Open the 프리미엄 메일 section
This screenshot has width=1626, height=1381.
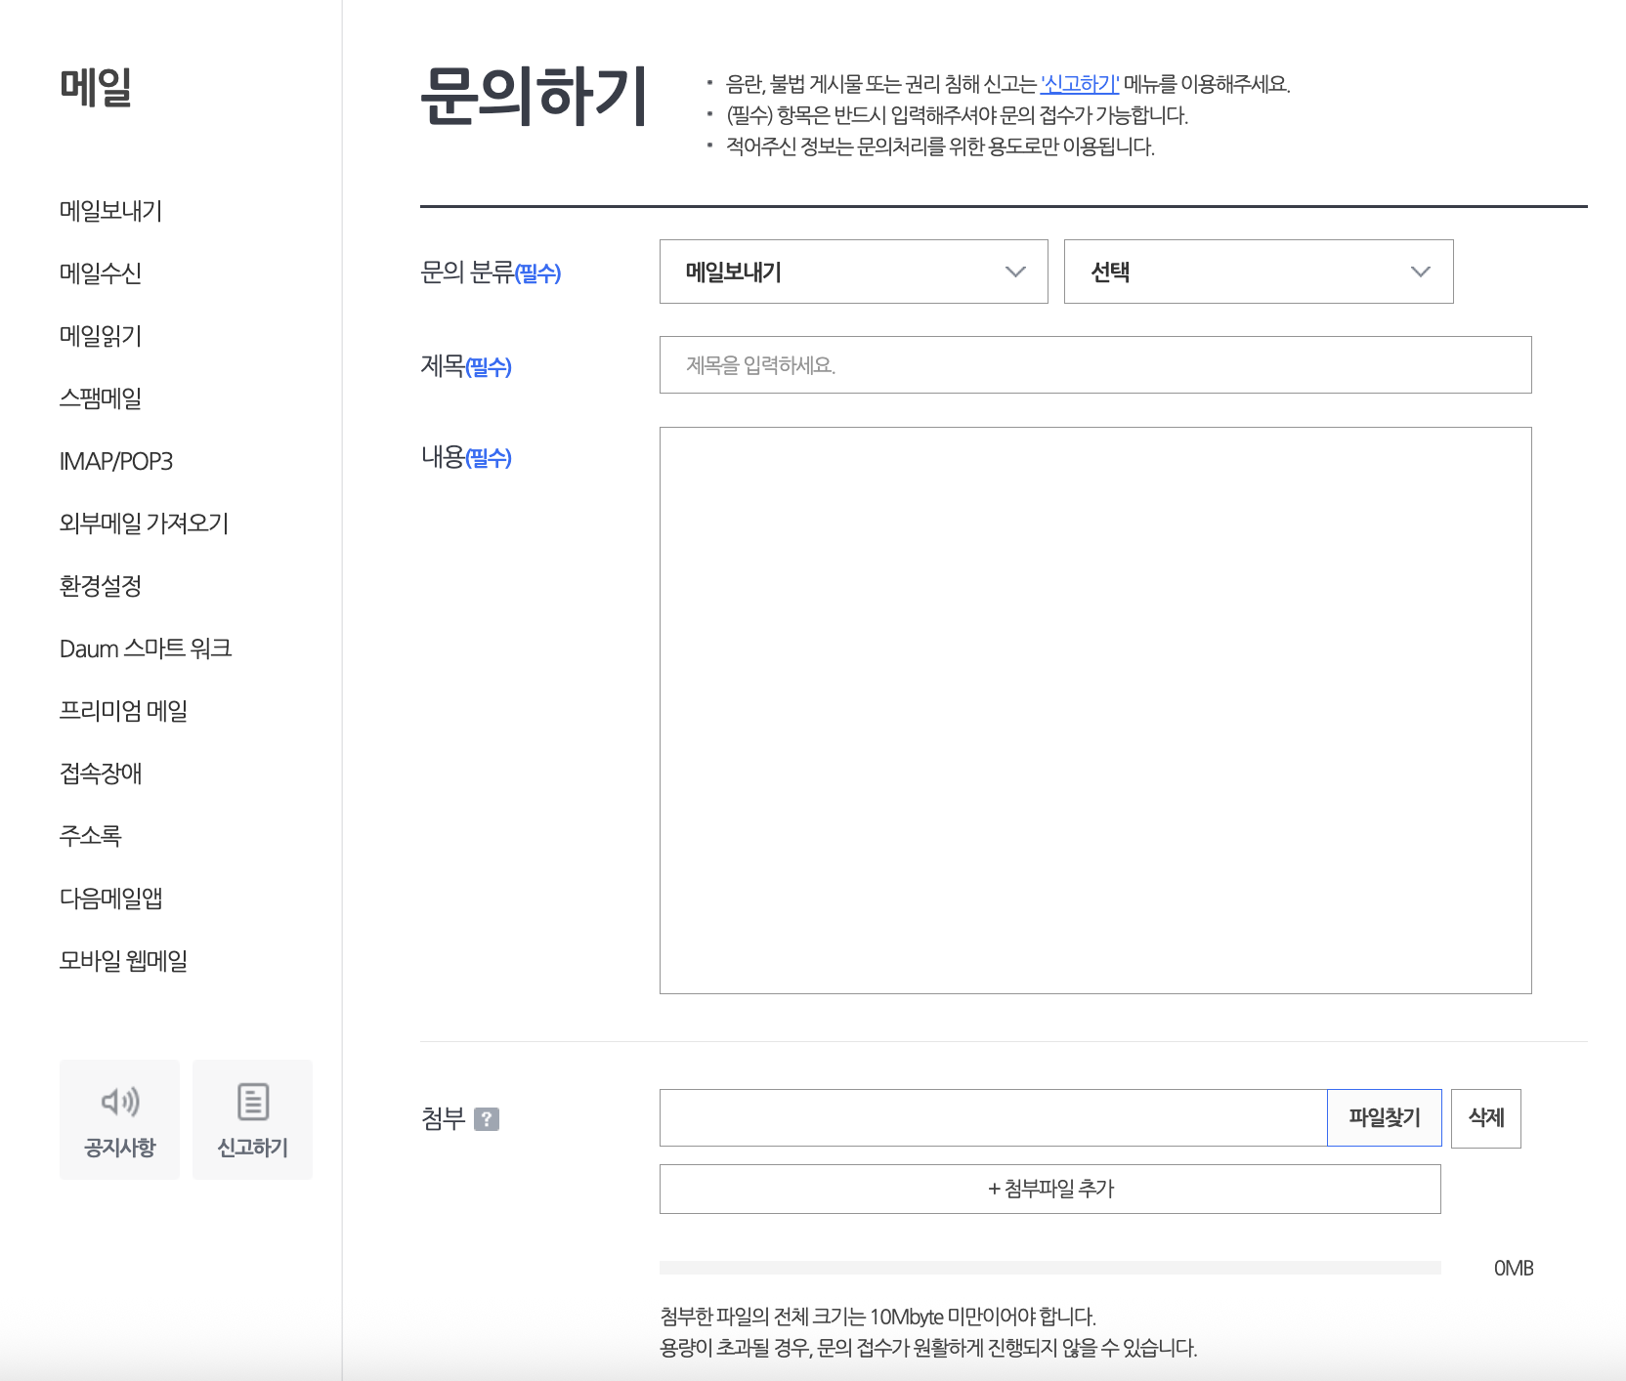124,711
